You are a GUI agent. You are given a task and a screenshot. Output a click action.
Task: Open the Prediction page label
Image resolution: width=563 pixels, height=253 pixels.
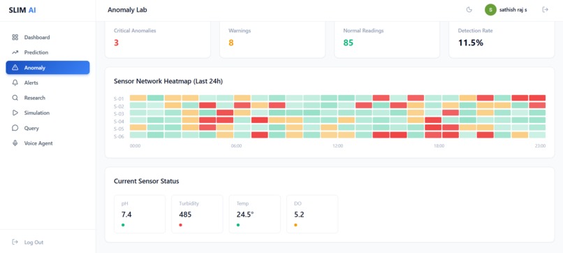pos(36,52)
